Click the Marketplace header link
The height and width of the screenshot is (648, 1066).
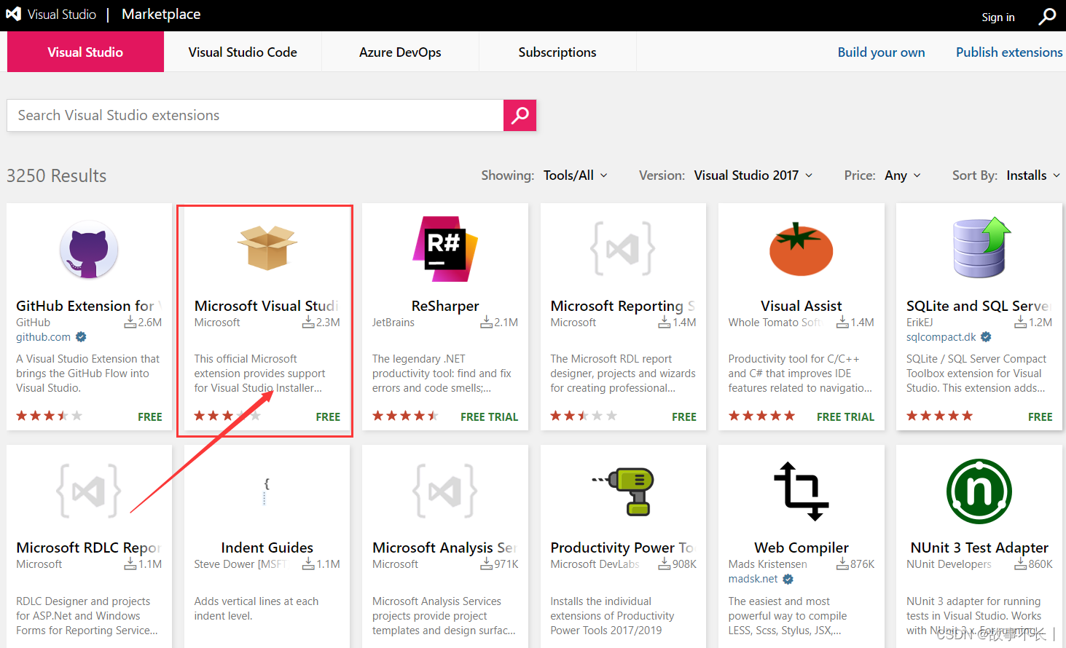[x=161, y=14]
